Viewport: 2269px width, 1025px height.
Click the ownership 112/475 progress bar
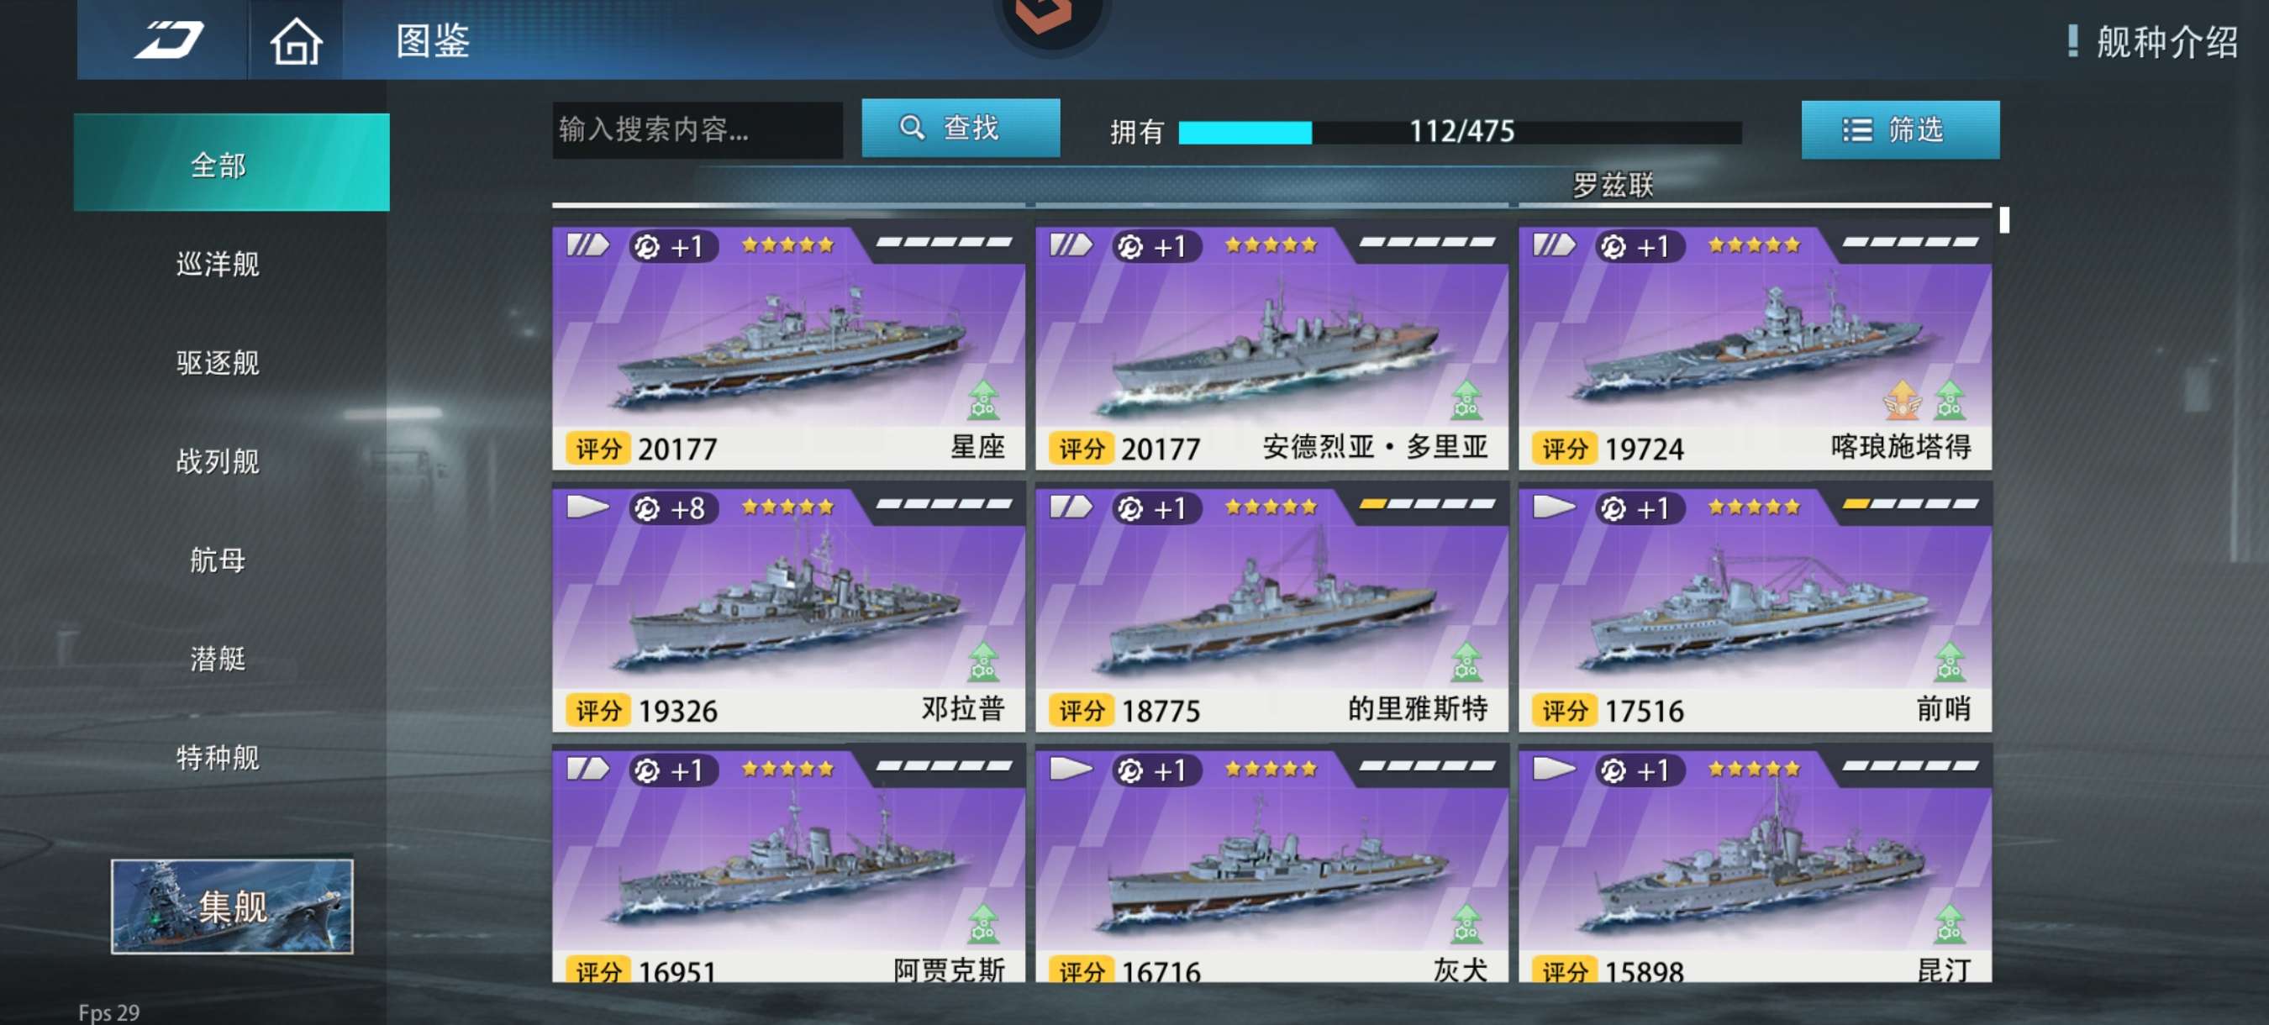1460,131
